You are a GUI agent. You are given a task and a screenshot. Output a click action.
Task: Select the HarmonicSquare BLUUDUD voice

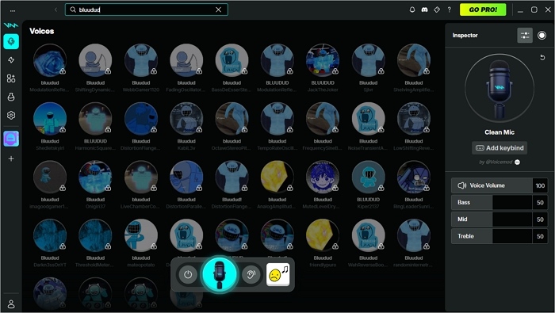point(95,119)
